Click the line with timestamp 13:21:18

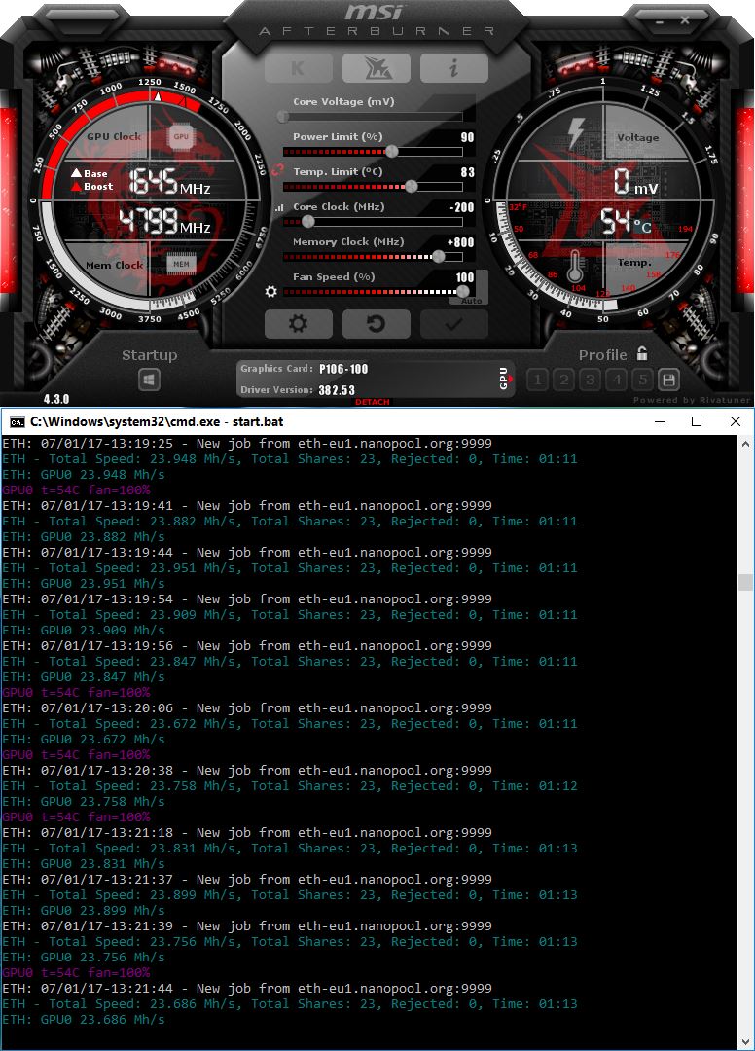coord(247,833)
